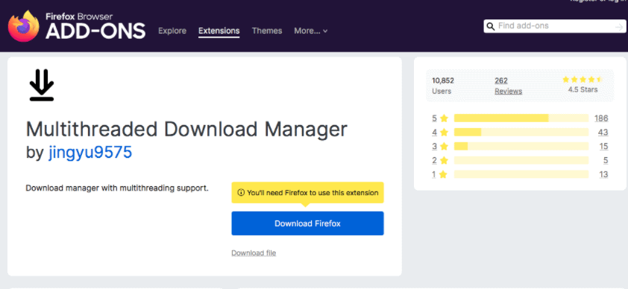The height and width of the screenshot is (289, 628).
Task: Click the Reviews label link
Action: click(508, 91)
